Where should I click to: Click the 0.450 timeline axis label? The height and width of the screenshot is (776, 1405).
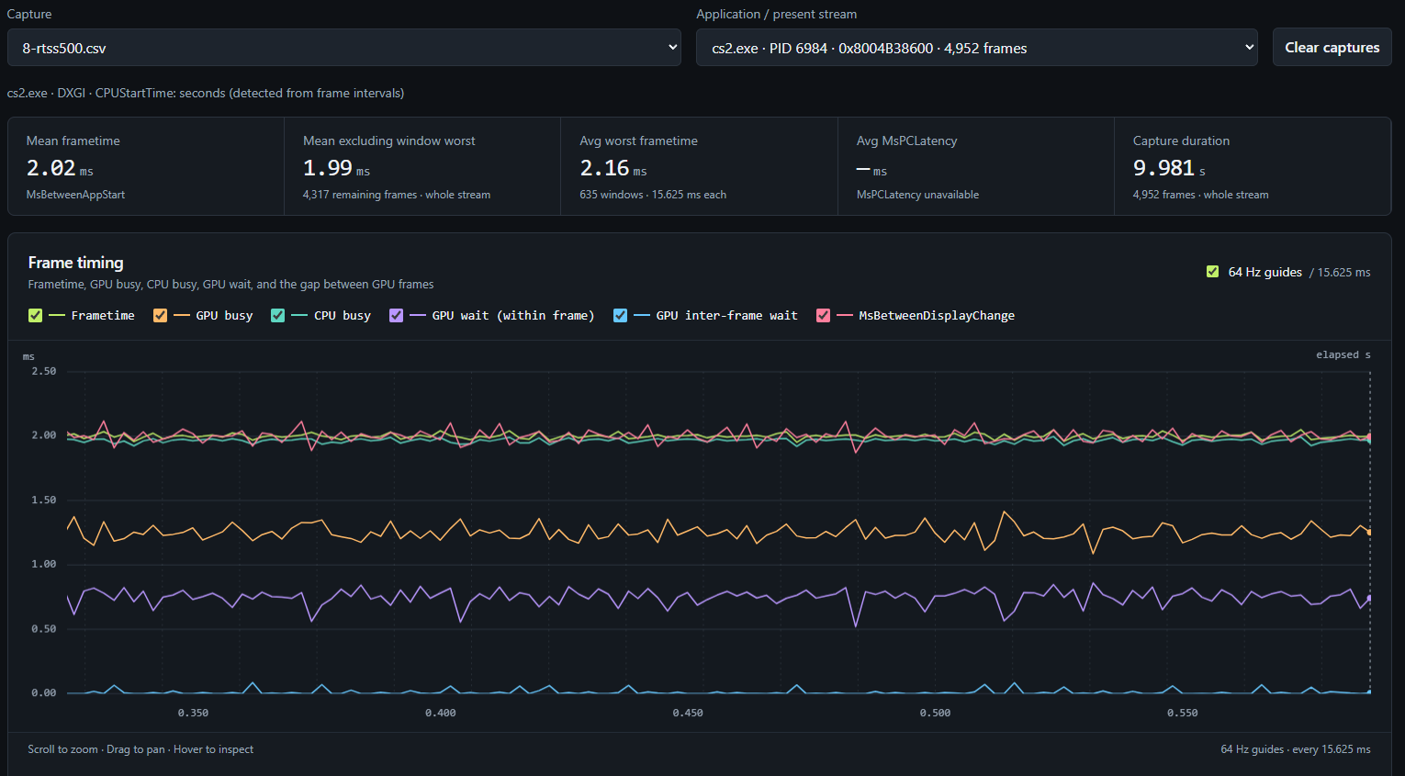[x=688, y=713]
